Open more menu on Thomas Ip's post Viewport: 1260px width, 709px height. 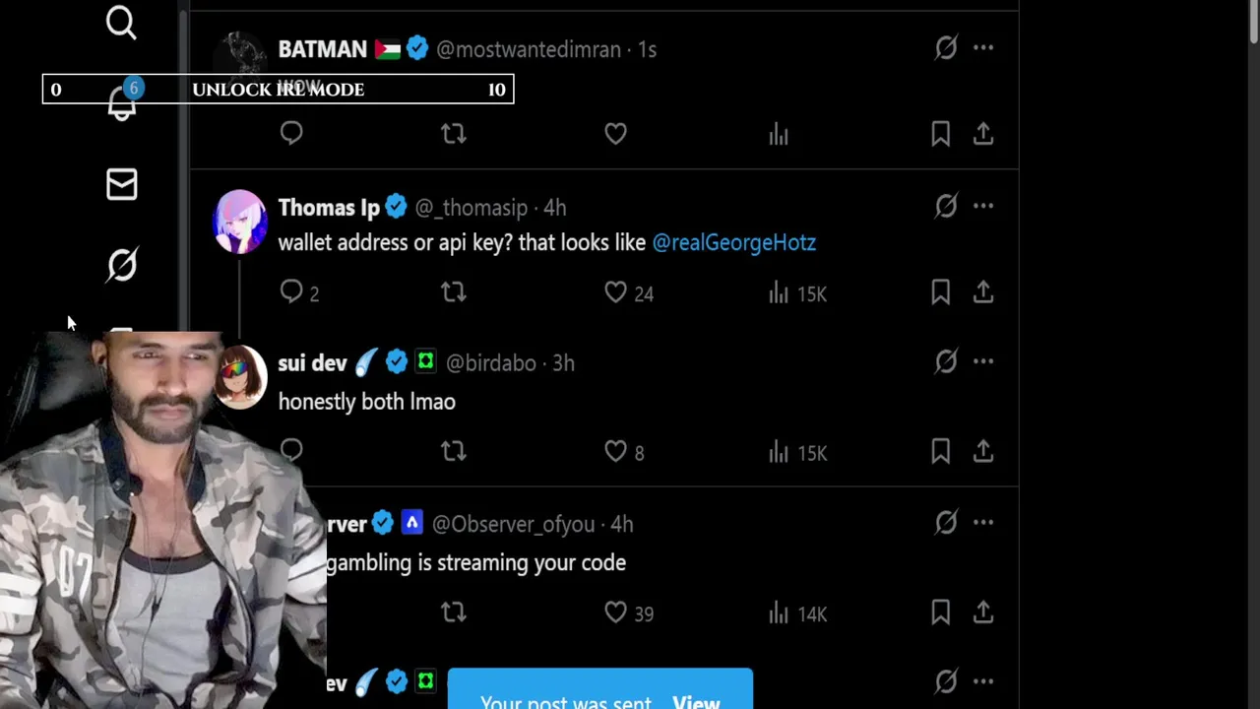pyautogui.click(x=982, y=206)
